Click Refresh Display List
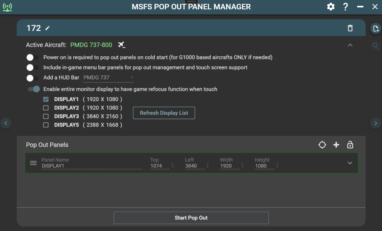 (x=164, y=113)
